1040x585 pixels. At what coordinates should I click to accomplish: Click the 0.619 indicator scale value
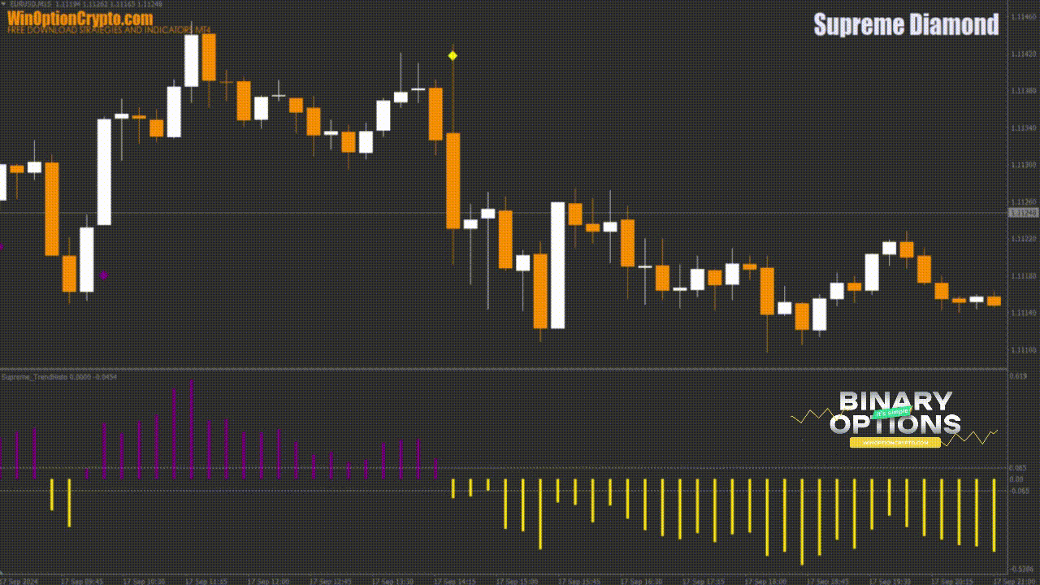pos(1019,376)
